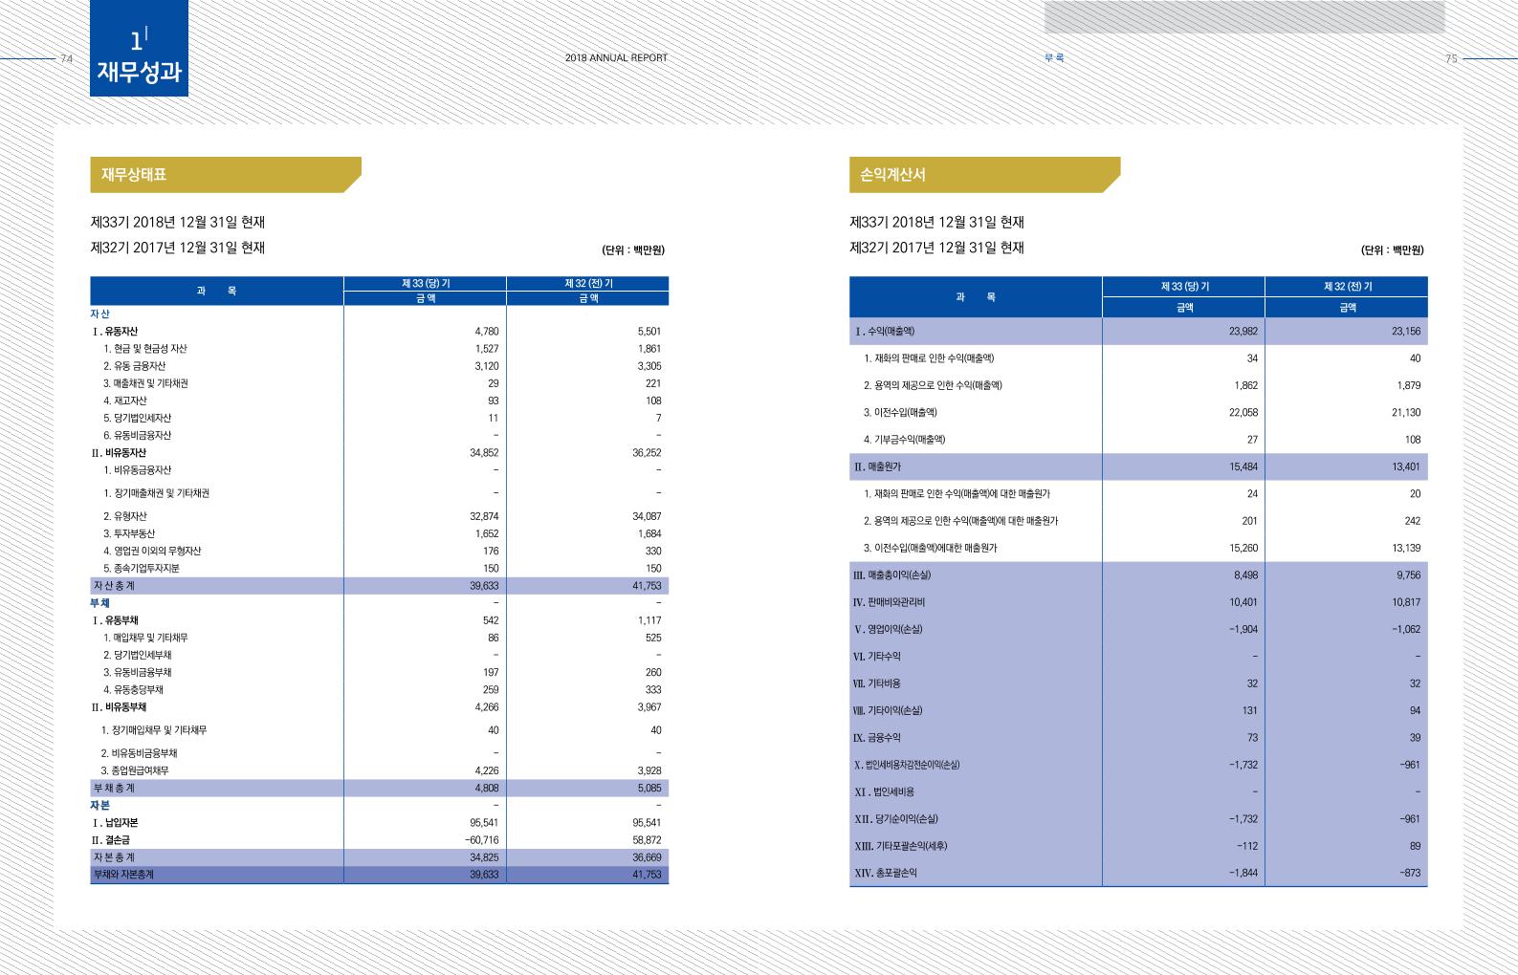This screenshot has width=1518, height=975.
Task: Click the '2018 ANNUAL REPORT' header text
Action: click(616, 57)
